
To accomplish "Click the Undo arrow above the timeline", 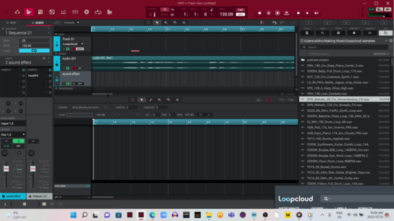I will pyautogui.click(x=275, y=23).
